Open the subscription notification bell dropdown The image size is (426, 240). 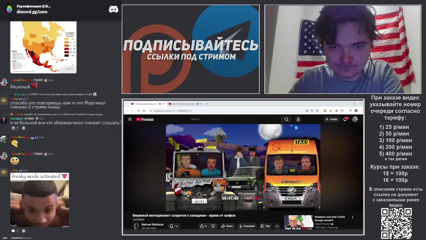[174, 226]
